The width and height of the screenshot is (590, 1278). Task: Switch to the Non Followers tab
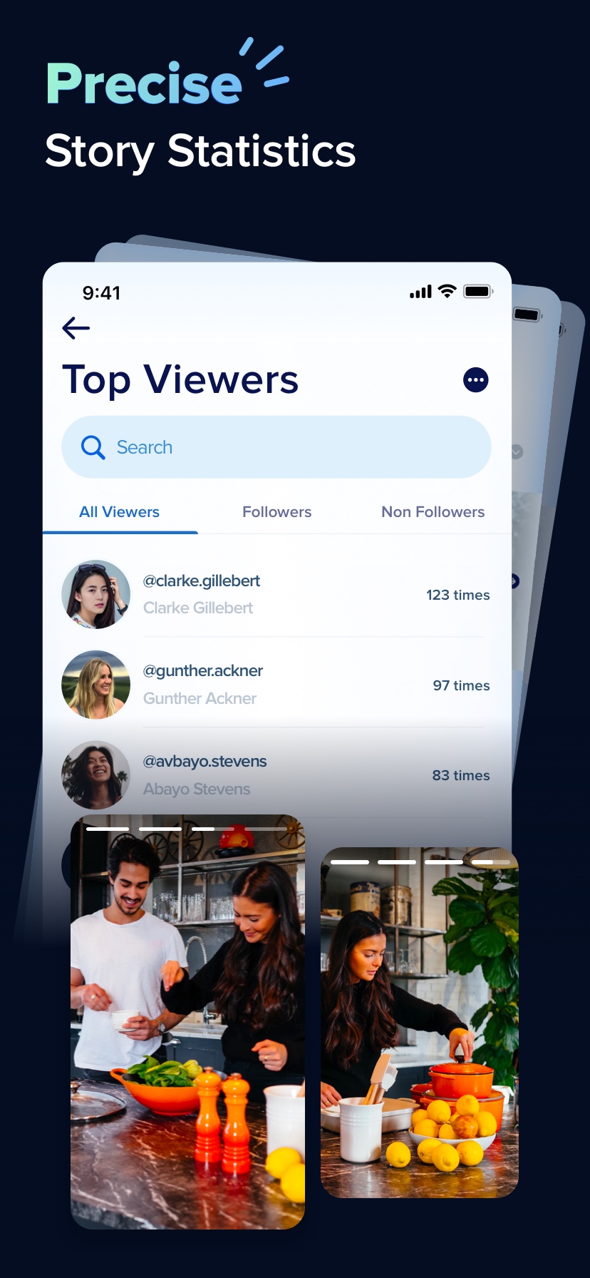tap(433, 512)
